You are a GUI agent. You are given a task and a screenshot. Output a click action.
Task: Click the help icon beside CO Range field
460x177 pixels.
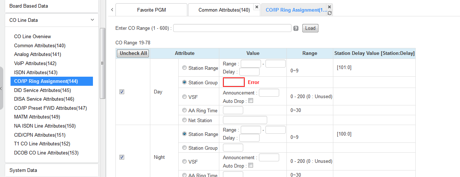296,28
